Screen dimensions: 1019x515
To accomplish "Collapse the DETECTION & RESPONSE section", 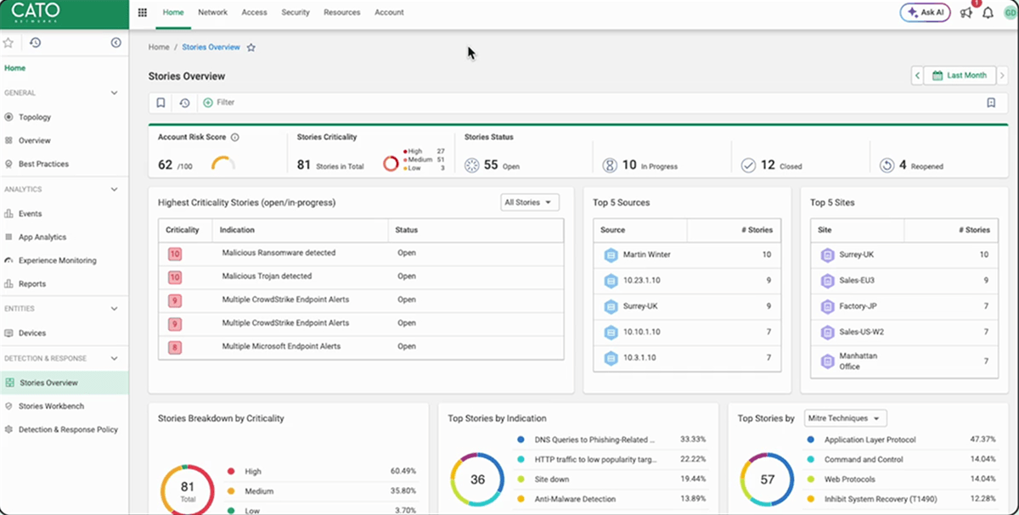I will tap(115, 359).
